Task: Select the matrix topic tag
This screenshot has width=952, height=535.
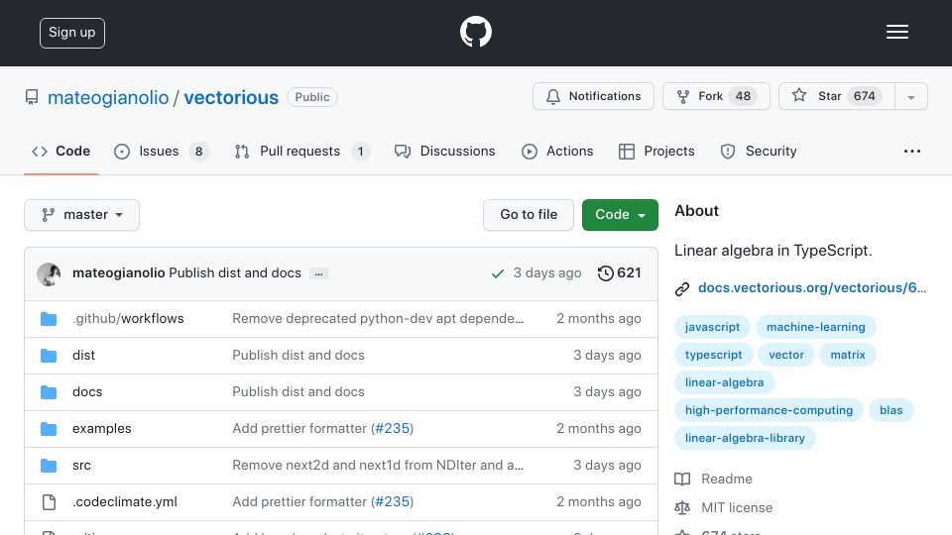Action: 848,355
